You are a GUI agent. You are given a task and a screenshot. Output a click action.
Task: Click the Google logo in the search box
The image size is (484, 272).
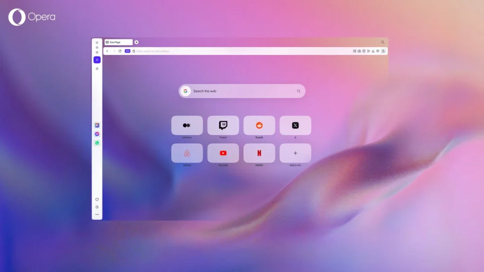click(x=185, y=91)
